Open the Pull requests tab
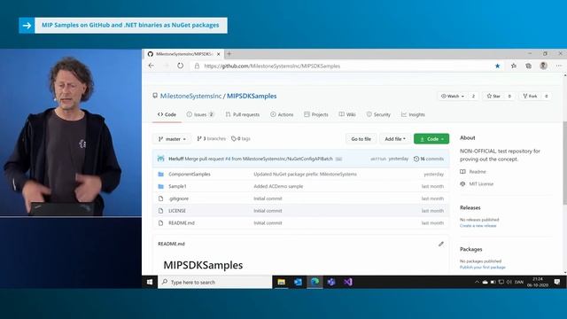 click(243, 114)
